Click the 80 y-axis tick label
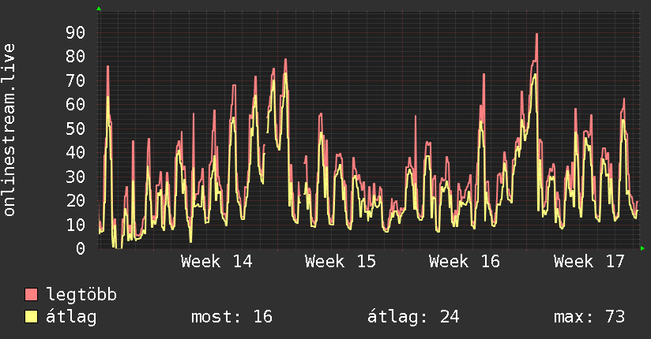This screenshot has height=339, width=651. point(75,56)
